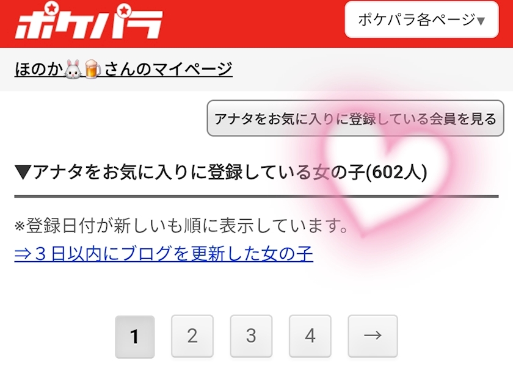Click the (602人) count in the heading
Viewport: 513px width, 371px height.
pyautogui.click(x=396, y=172)
